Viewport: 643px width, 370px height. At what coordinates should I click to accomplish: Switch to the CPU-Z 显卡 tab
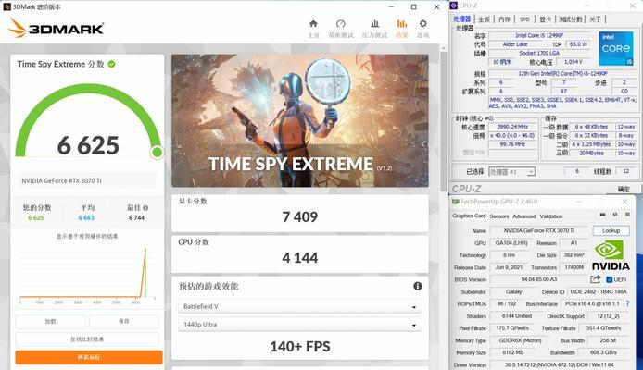coord(545,19)
